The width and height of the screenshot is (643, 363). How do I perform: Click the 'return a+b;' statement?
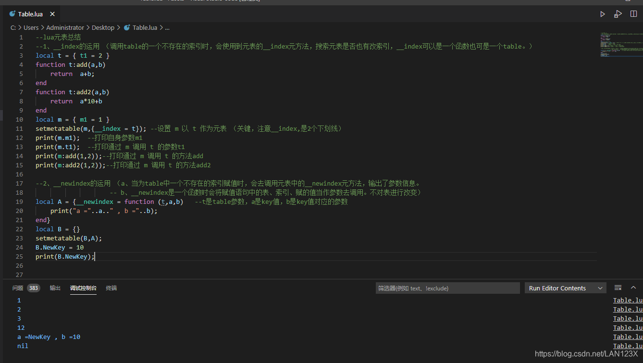coord(73,74)
